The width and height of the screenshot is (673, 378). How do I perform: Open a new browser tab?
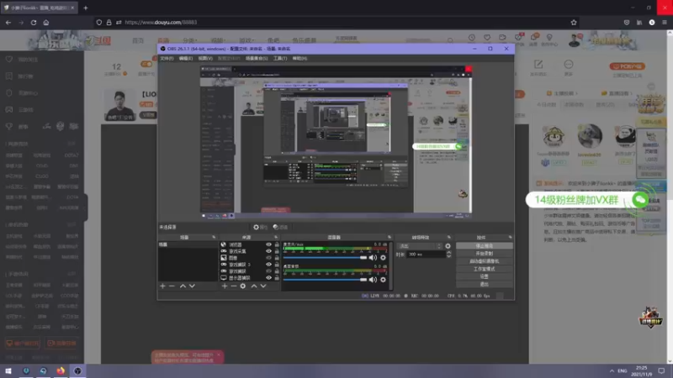pyautogui.click(x=86, y=8)
